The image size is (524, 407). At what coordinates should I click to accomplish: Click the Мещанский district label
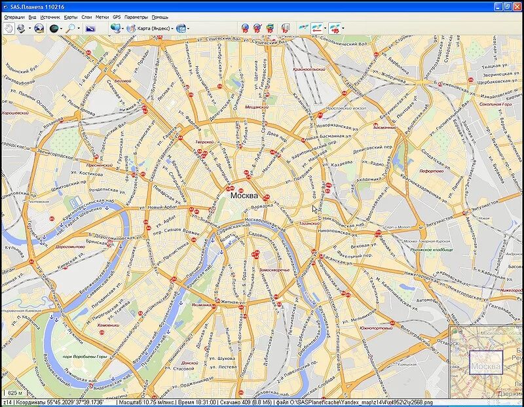tap(257, 107)
